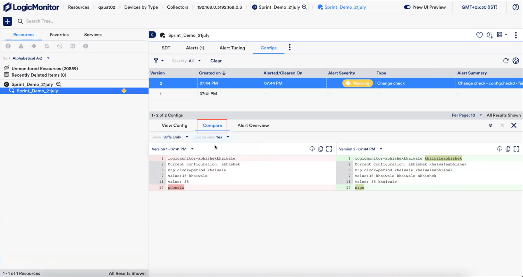This screenshot has width=523, height=277.
Task: Open Per Page 10 dropdown
Action: pyautogui.click(x=467, y=115)
